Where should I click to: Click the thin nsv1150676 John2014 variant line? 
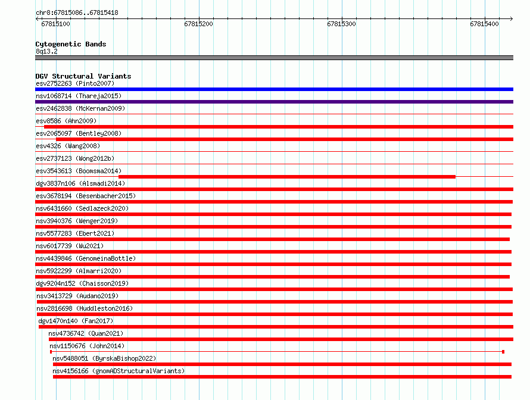pyautogui.click(x=277, y=352)
